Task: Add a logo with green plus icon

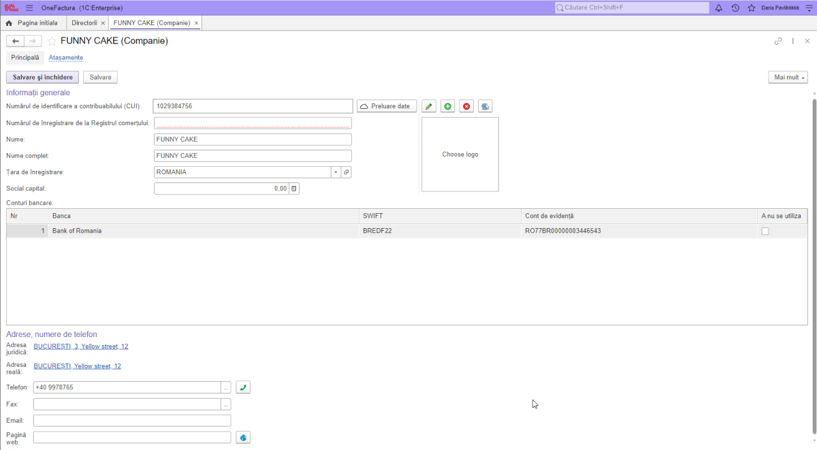Action: 447,106
